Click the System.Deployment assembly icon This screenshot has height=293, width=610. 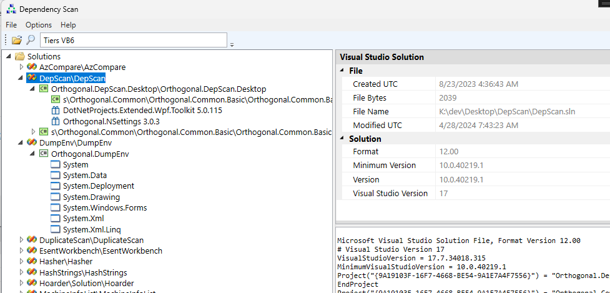pyautogui.click(x=56, y=186)
